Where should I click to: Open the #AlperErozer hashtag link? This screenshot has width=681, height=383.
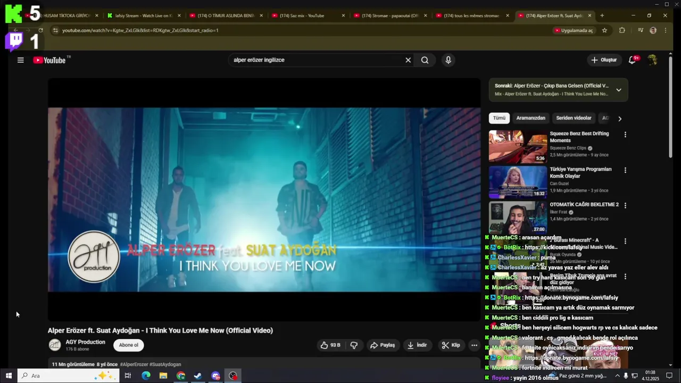(x=134, y=364)
